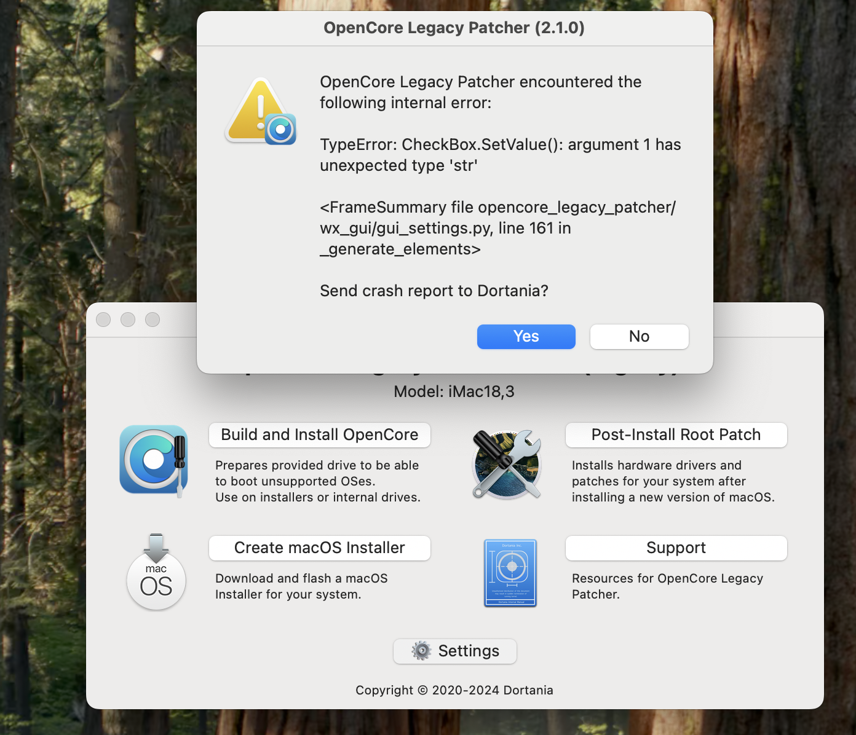Viewport: 856px width, 735px height.
Task: Click the 'encountered the following internal error' text
Action: point(481,92)
